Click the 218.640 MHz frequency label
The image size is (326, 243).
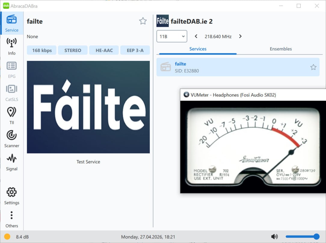(x=218, y=36)
